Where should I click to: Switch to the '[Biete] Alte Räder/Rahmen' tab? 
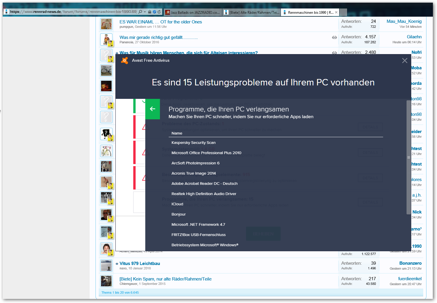point(252,12)
